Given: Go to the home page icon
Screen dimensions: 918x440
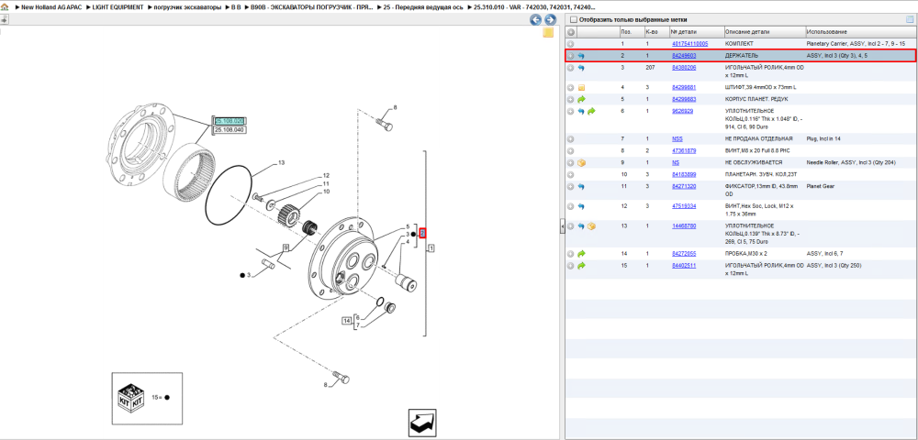Looking at the screenshot, I should [x=6, y=7].
